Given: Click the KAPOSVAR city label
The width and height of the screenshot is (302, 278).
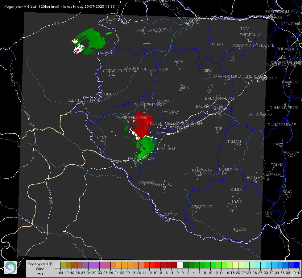Looking at the screenshot, I should (202, 170).
